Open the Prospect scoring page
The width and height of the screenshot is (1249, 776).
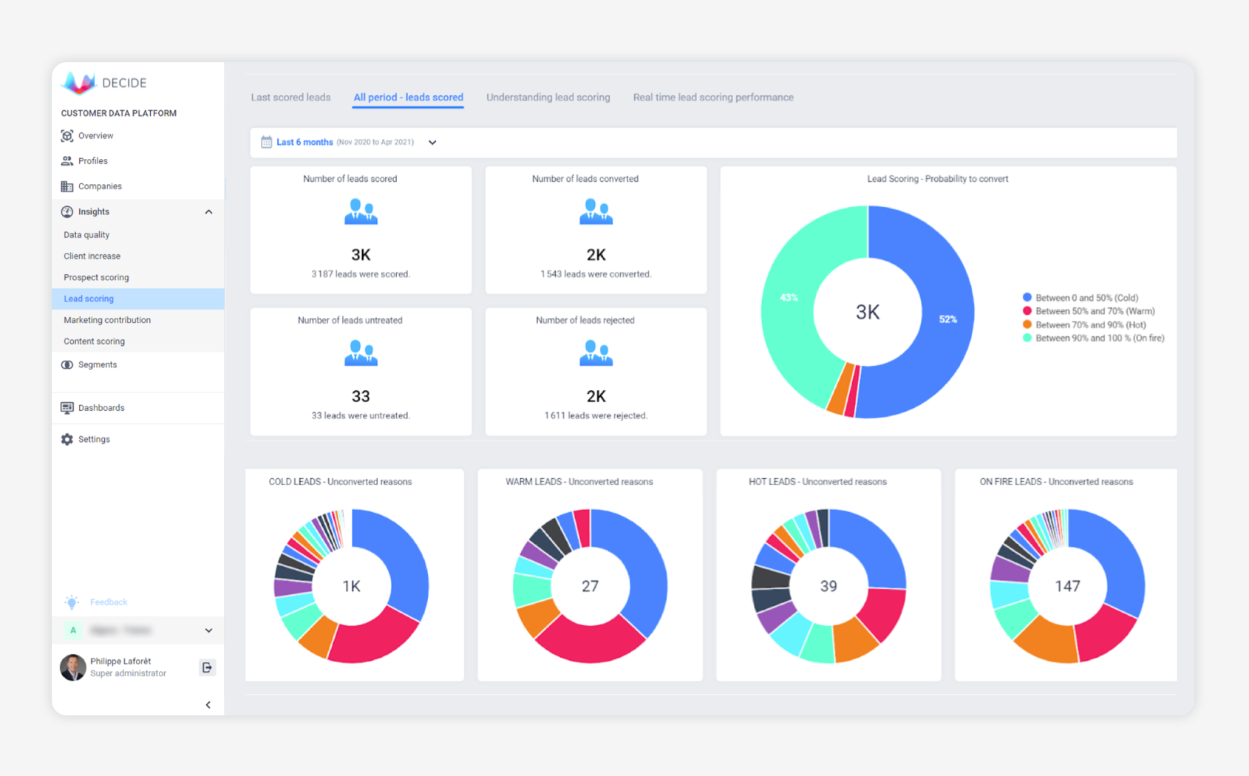coord(96,277)
